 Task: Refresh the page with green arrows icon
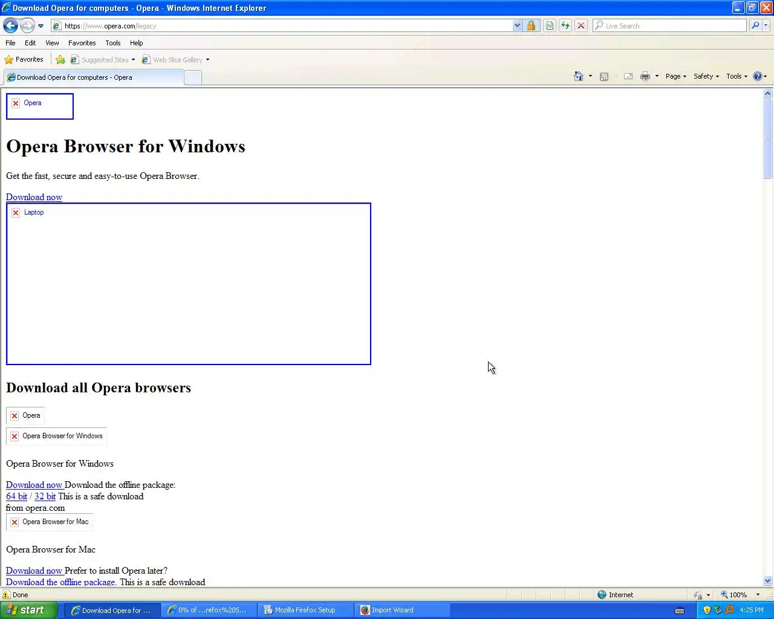[565, 26]
